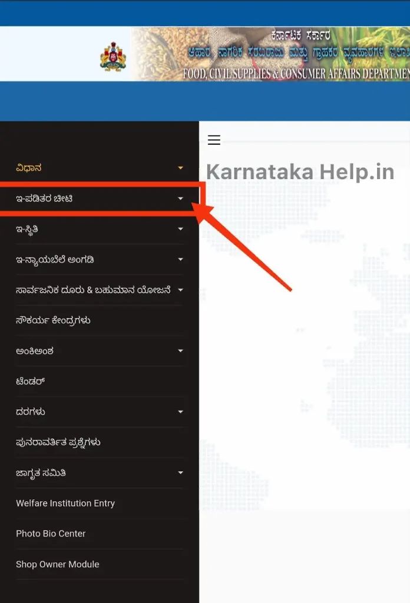Open the ವಿಧಾನ menu item
Viewport: 410px width, 603px height.
click(x=29, y=168)
